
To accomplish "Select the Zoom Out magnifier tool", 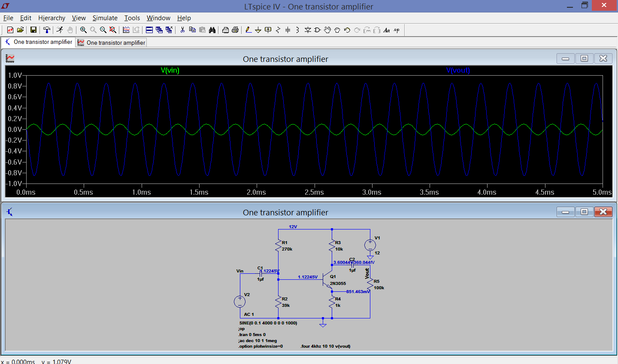I will point(103,30).
